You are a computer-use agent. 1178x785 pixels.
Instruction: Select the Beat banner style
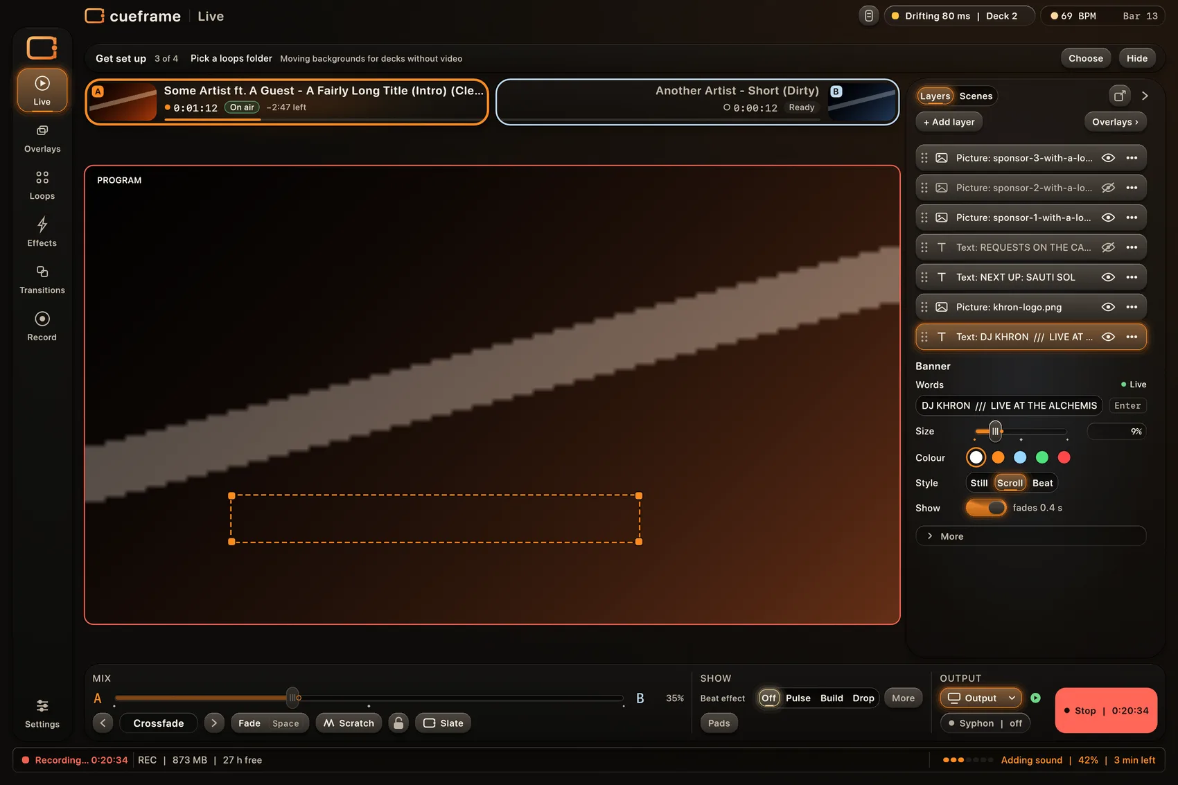[x=1042, y=483]
